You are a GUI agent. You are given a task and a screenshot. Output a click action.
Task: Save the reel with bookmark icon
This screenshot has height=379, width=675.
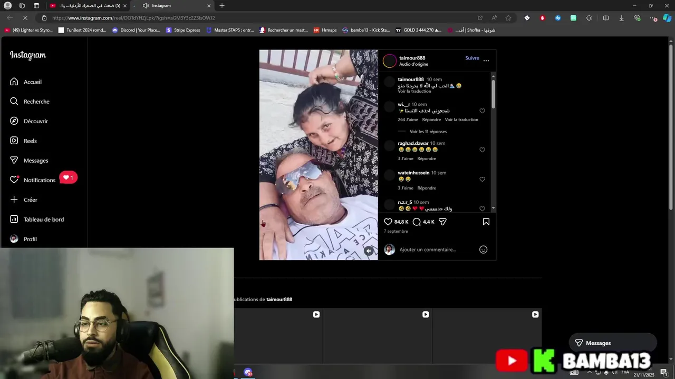pos(486,222)
